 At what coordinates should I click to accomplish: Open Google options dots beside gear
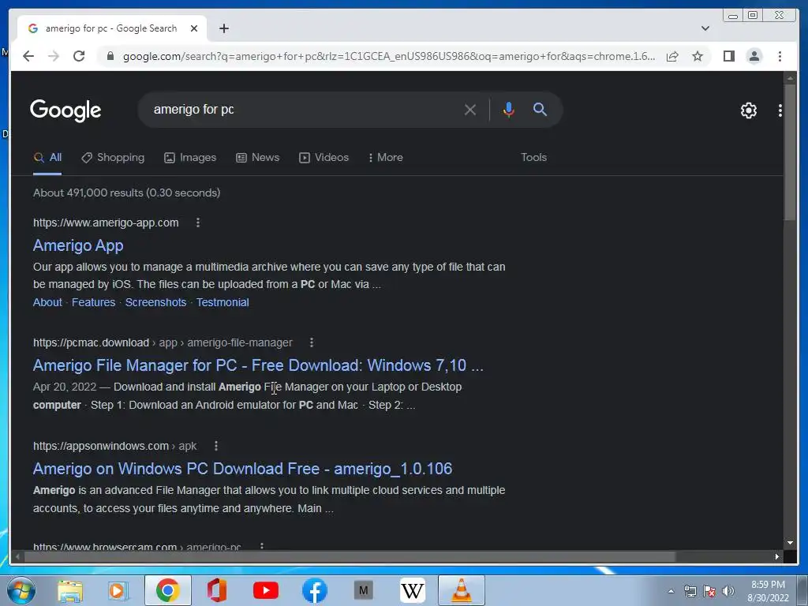pos(780,110)
